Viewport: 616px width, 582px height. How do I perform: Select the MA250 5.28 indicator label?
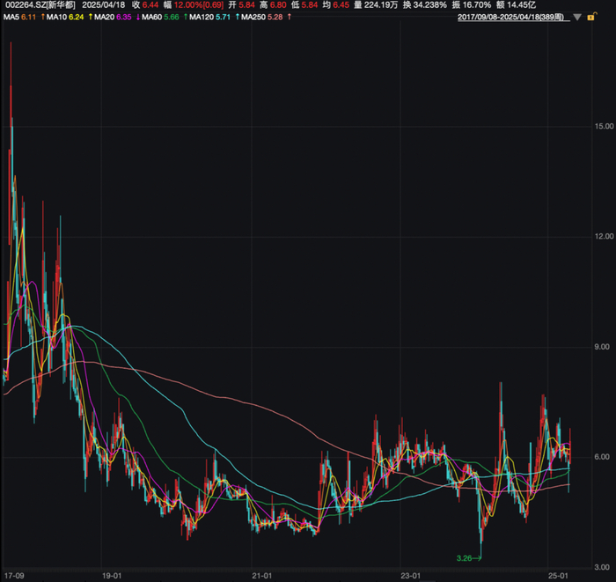261,17
